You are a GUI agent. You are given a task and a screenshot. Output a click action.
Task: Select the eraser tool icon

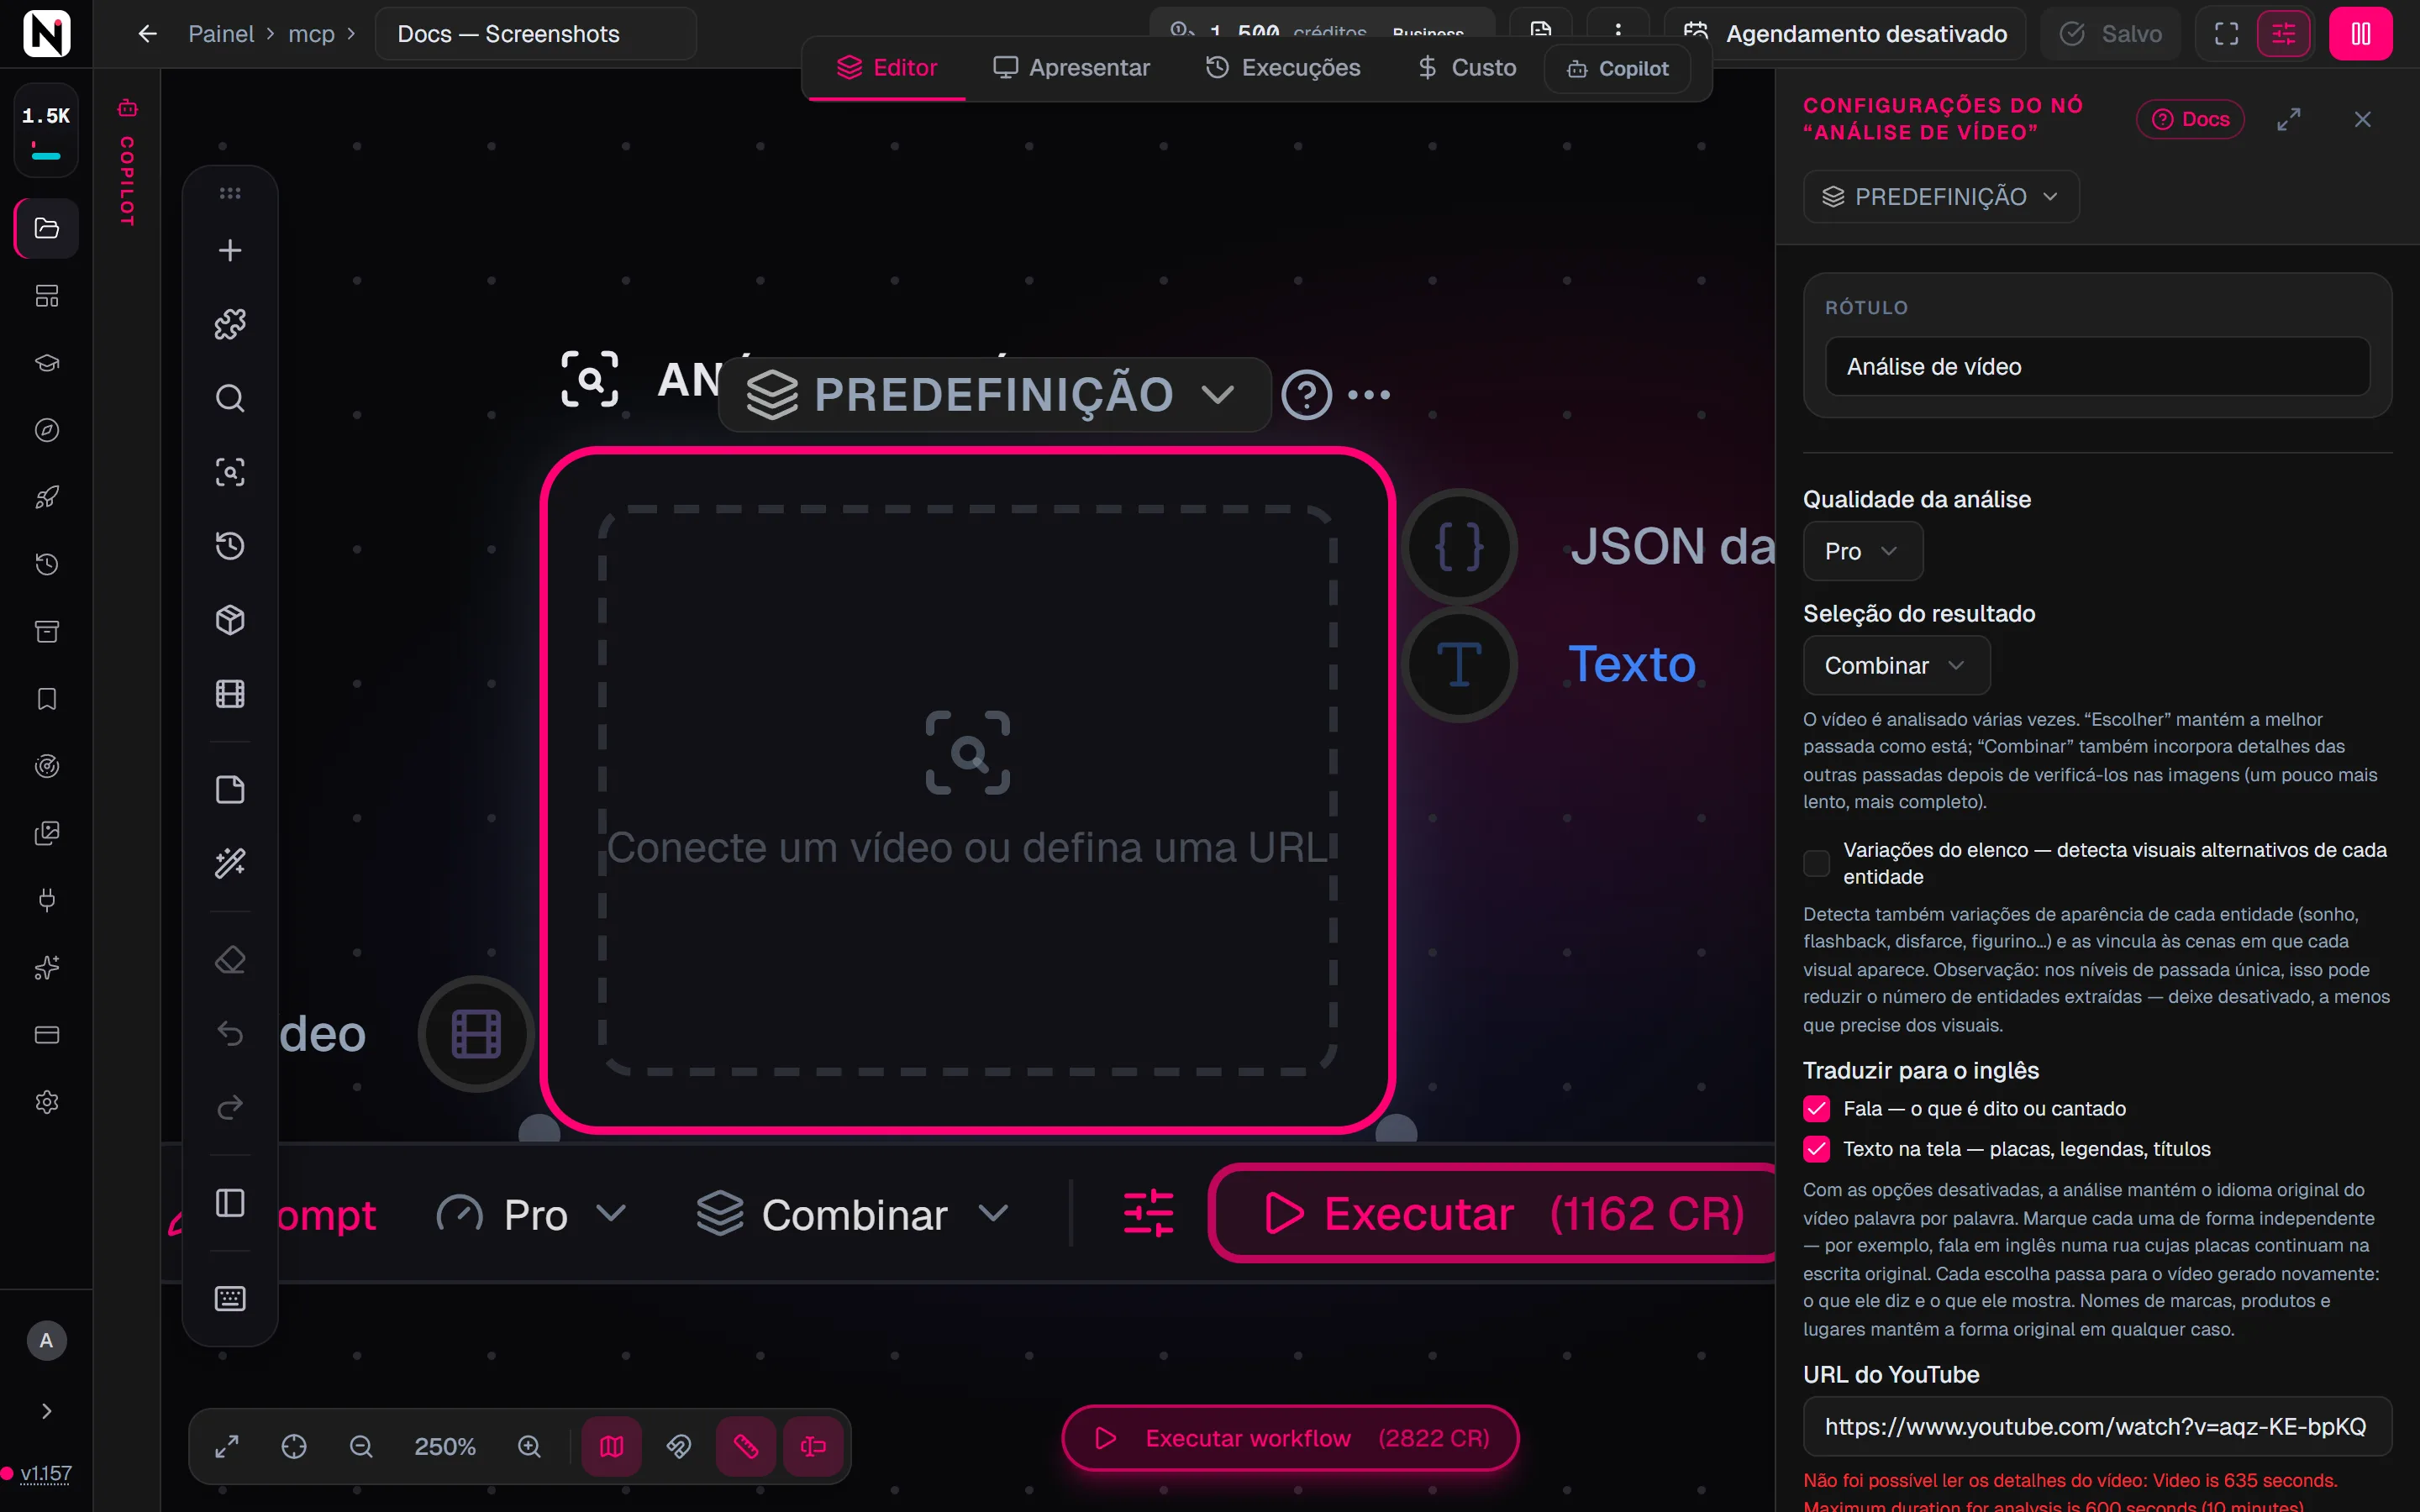coord(230,960)
